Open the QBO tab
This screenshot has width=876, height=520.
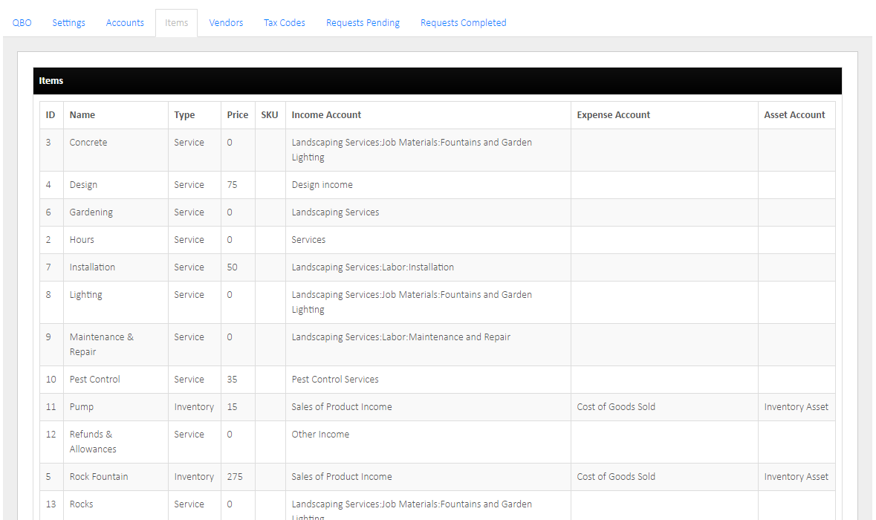coord(22,23)
